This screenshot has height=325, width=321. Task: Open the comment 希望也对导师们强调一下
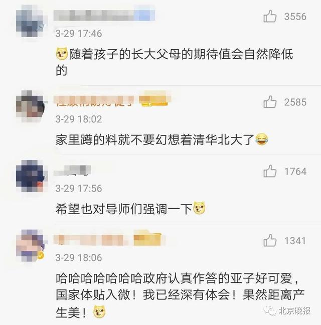pos(130,208)
